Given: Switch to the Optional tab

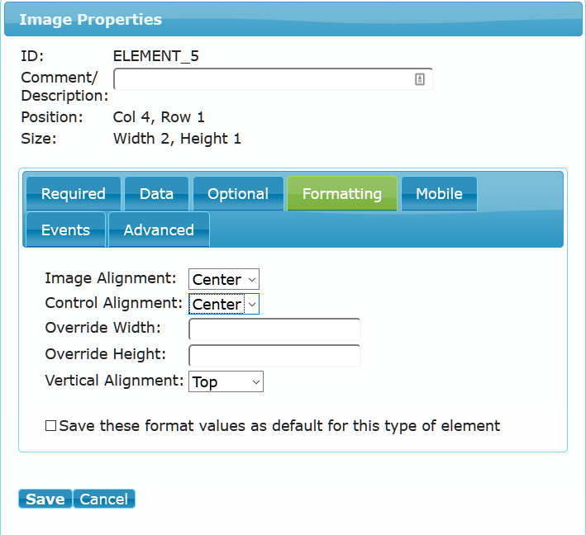Looking at the screenshot, I should 238,193.
